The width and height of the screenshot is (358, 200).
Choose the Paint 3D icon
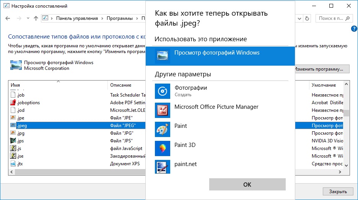point(162,148)
